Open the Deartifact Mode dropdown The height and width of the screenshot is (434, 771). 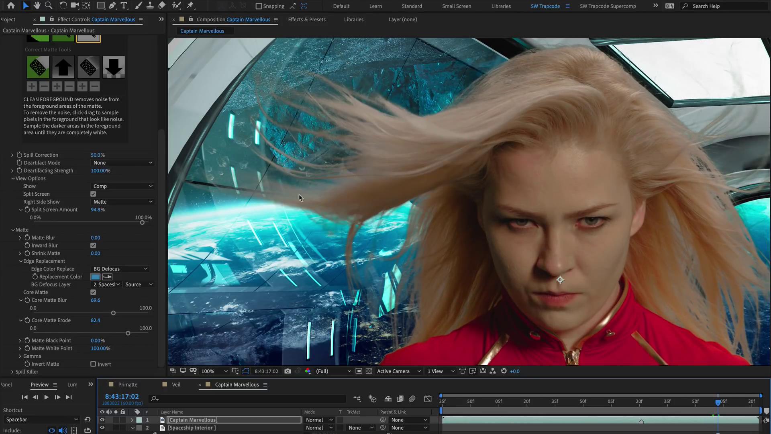click(122, 163)
